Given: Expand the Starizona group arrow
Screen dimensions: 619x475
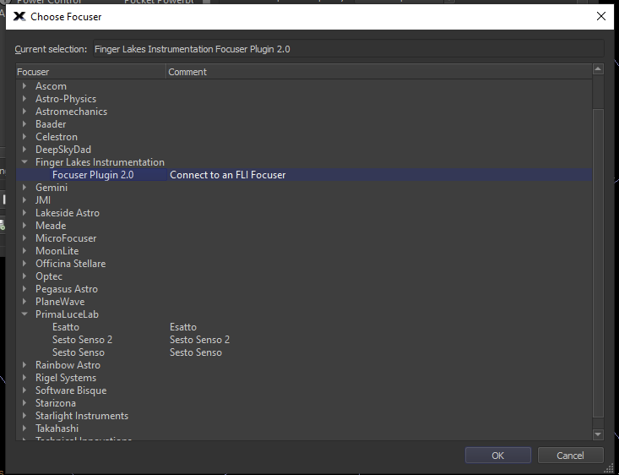Looking at the screenshot, I should click(x=24, y=402).
